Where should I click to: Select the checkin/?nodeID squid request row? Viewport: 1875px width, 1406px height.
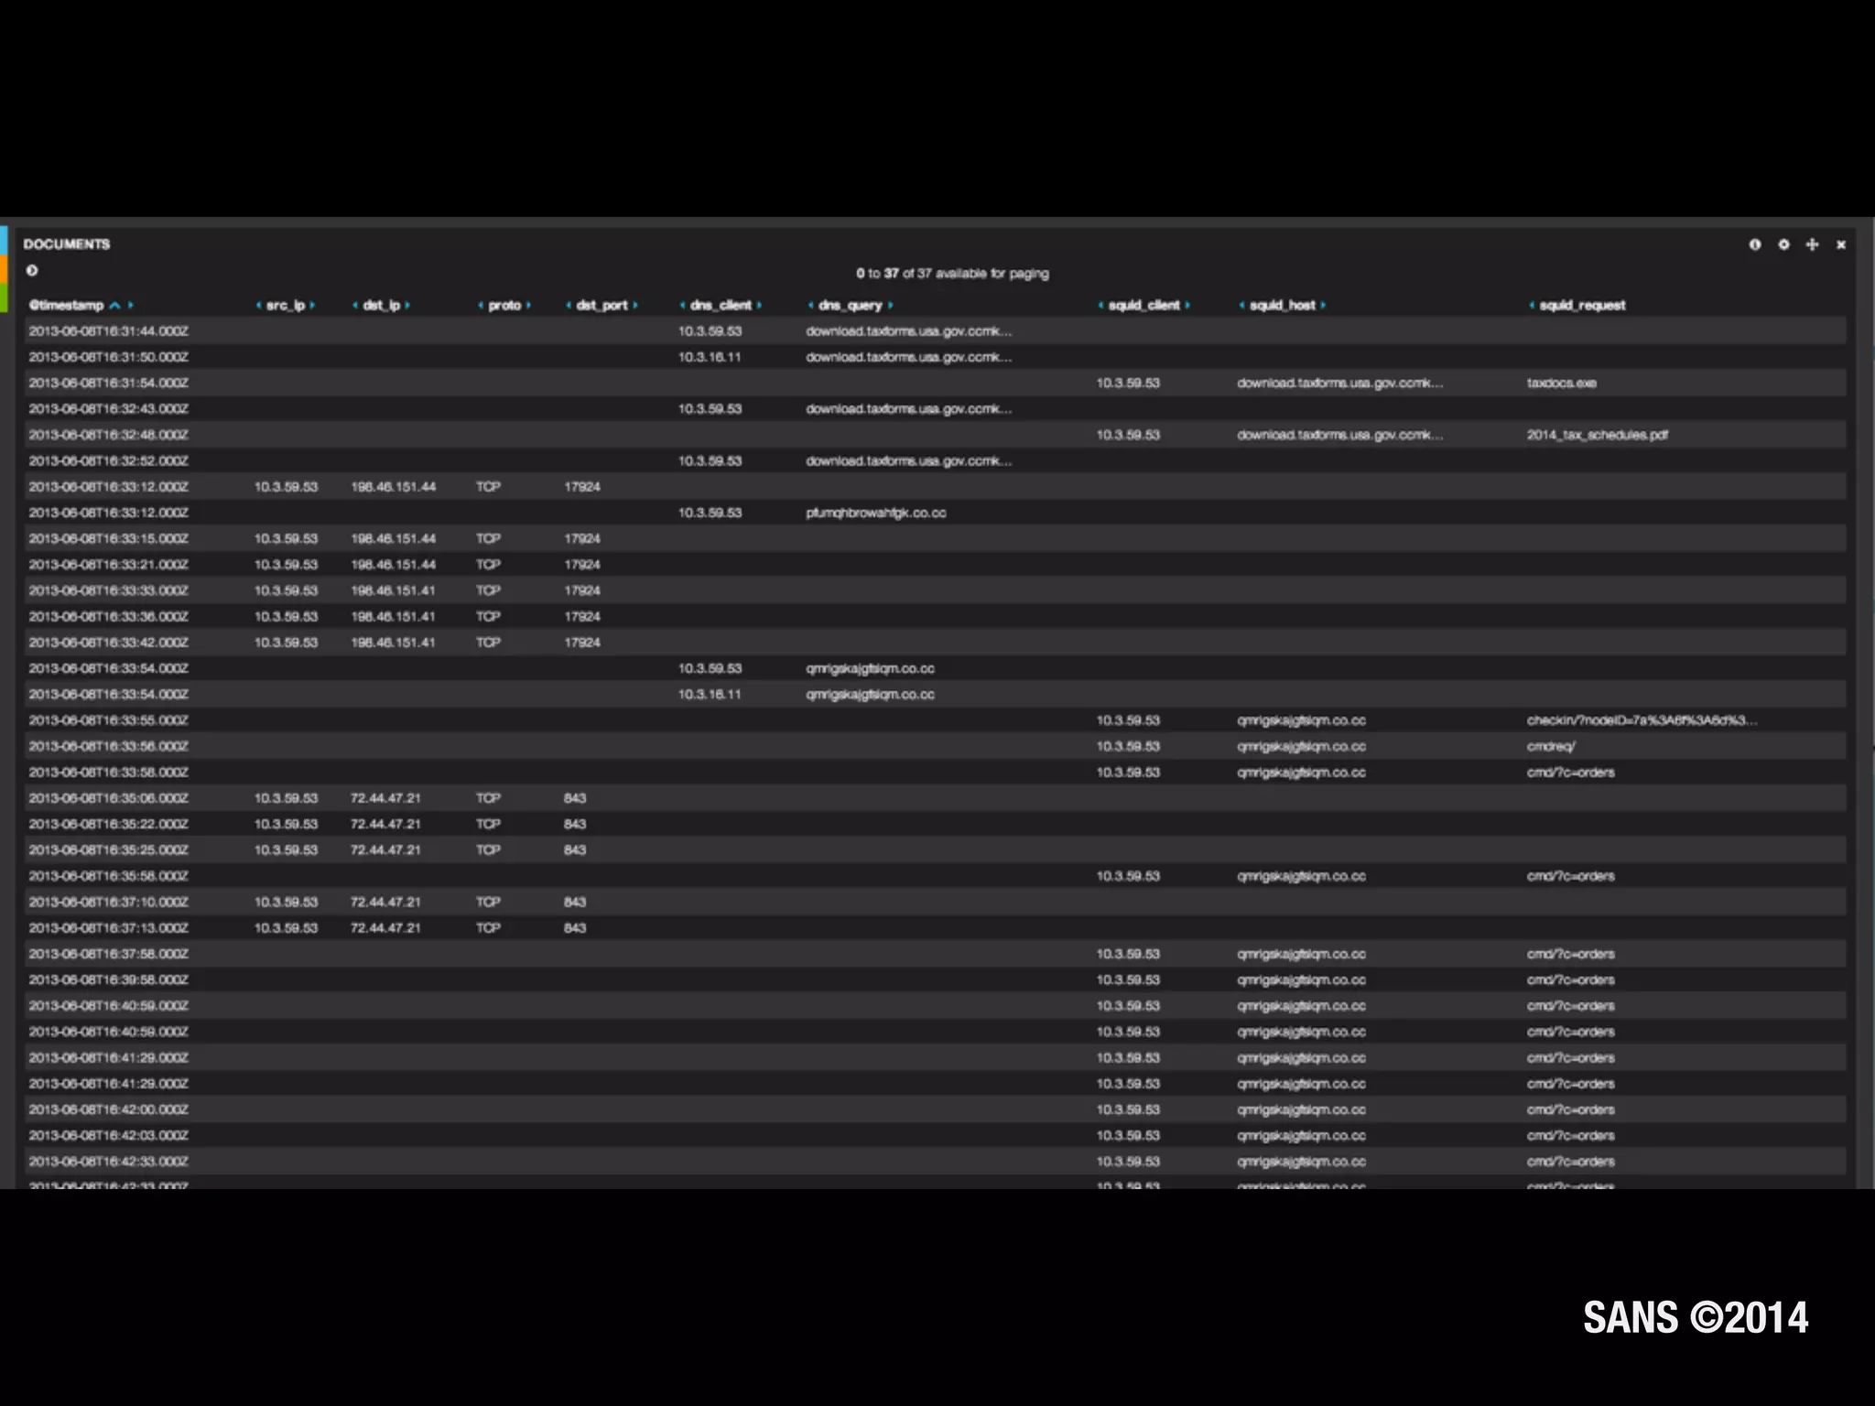coord(1641,721)
